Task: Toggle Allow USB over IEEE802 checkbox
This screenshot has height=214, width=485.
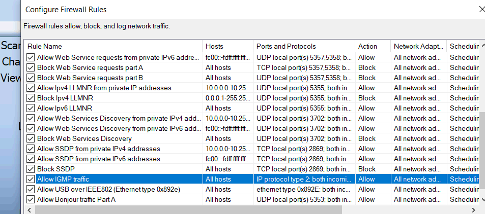Action: coord(31,189)
